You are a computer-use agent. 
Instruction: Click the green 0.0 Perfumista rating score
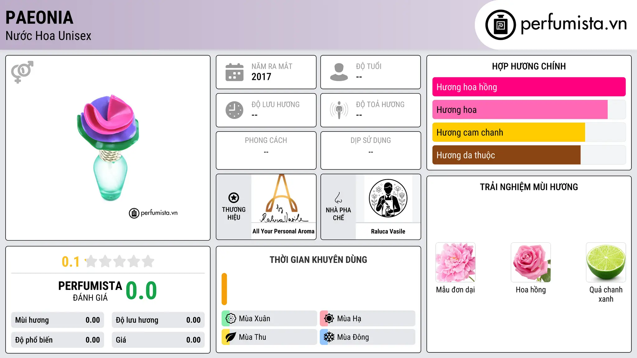pos(142,291)
